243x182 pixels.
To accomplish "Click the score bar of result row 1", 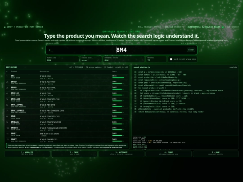I will [118, 78].
